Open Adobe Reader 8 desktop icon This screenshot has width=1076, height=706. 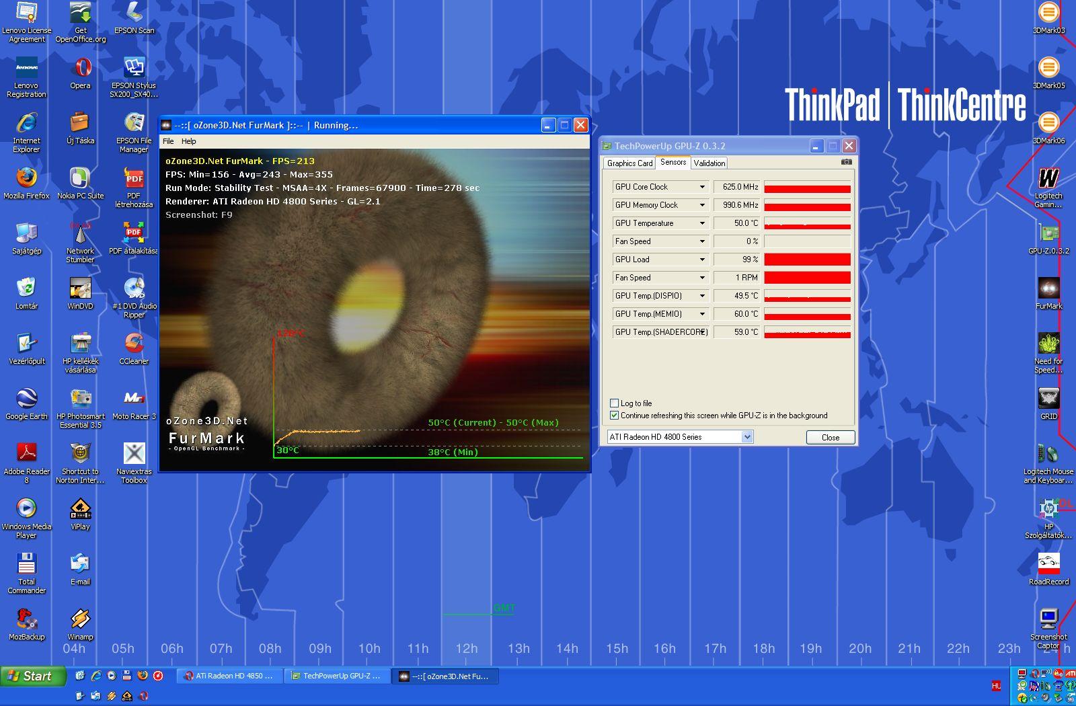tap(26, 463)
